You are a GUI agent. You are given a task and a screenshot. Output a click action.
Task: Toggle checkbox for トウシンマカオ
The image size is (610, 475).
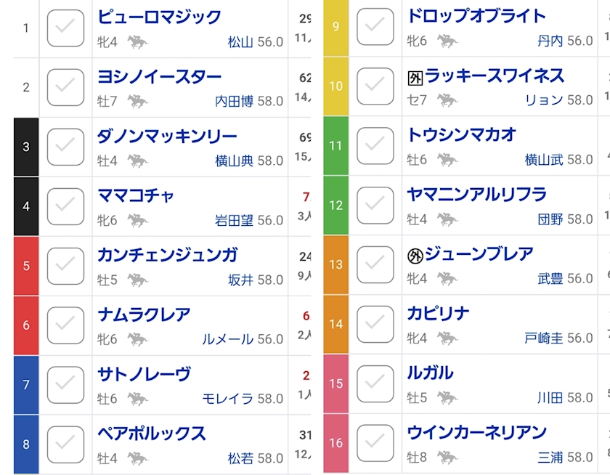click(375, 146)
